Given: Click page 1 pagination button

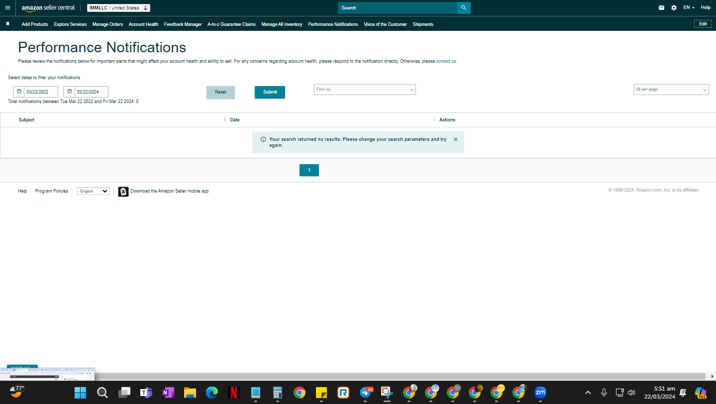Looking at the screenshot, I should point(309,170).
